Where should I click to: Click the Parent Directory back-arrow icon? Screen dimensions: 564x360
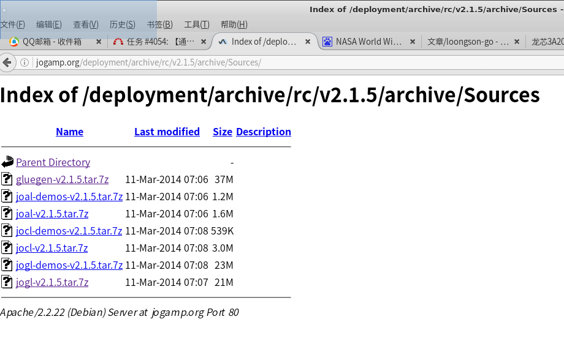7,162
